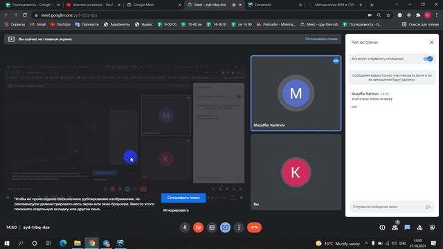Open Gmail bookmark
The width and height of the screenshot is (443, 249).
(x=37, y=25)
